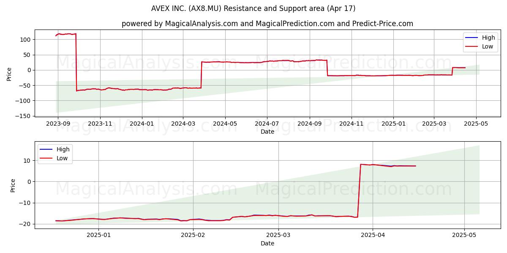Click the '2023-11' date tick label
This screenshot has height=253, width=507.
pyautogui.click(x=100, y=124)
